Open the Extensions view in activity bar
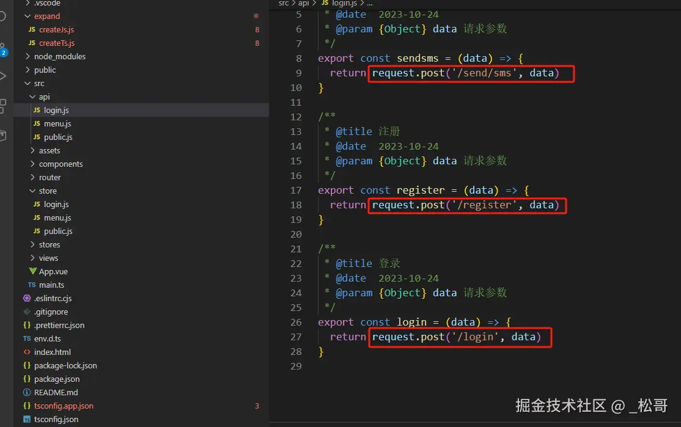Viewport: 681px width, 427px height. 3,104
